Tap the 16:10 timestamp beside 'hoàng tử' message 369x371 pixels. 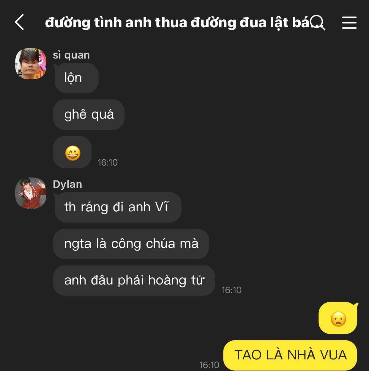pos(231,290)
